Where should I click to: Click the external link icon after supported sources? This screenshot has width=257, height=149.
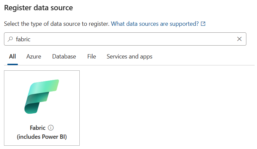[203, 24]
